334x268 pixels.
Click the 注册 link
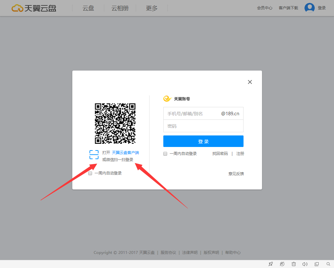click(x=240, y=154)
